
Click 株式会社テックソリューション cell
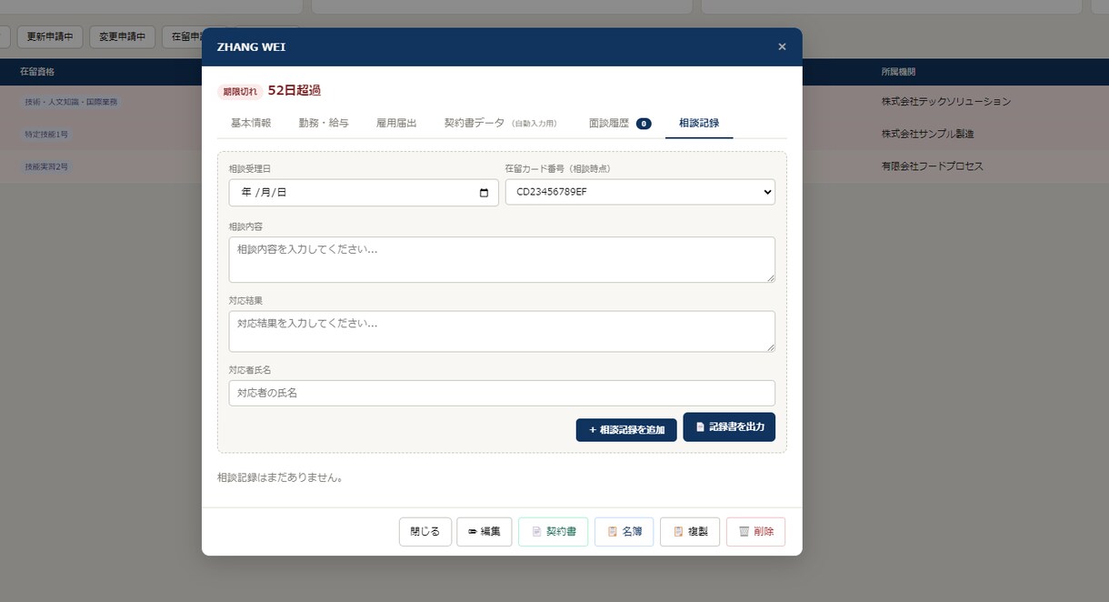pyautogui.click(x=945, y=102)
